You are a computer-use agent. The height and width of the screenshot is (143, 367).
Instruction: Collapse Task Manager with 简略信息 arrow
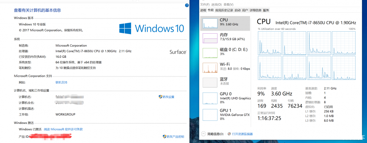[x=203, y=134]
